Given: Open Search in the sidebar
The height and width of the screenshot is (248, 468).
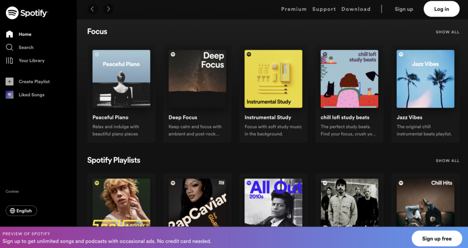Looking at the screenshot, I should [x=26, y=47].
